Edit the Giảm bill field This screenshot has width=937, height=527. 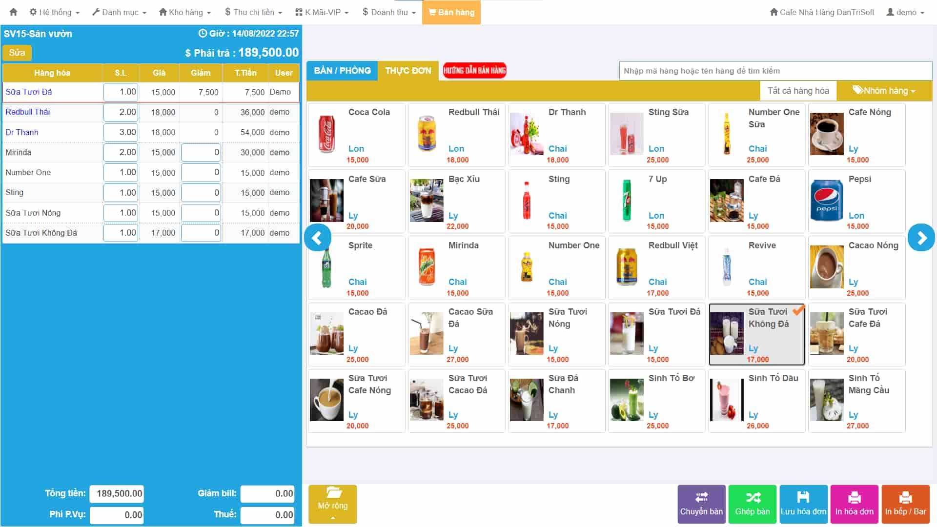coord(267,493)
